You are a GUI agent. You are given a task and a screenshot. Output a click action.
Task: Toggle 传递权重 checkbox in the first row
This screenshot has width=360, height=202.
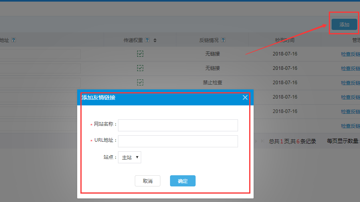point(140,54)
